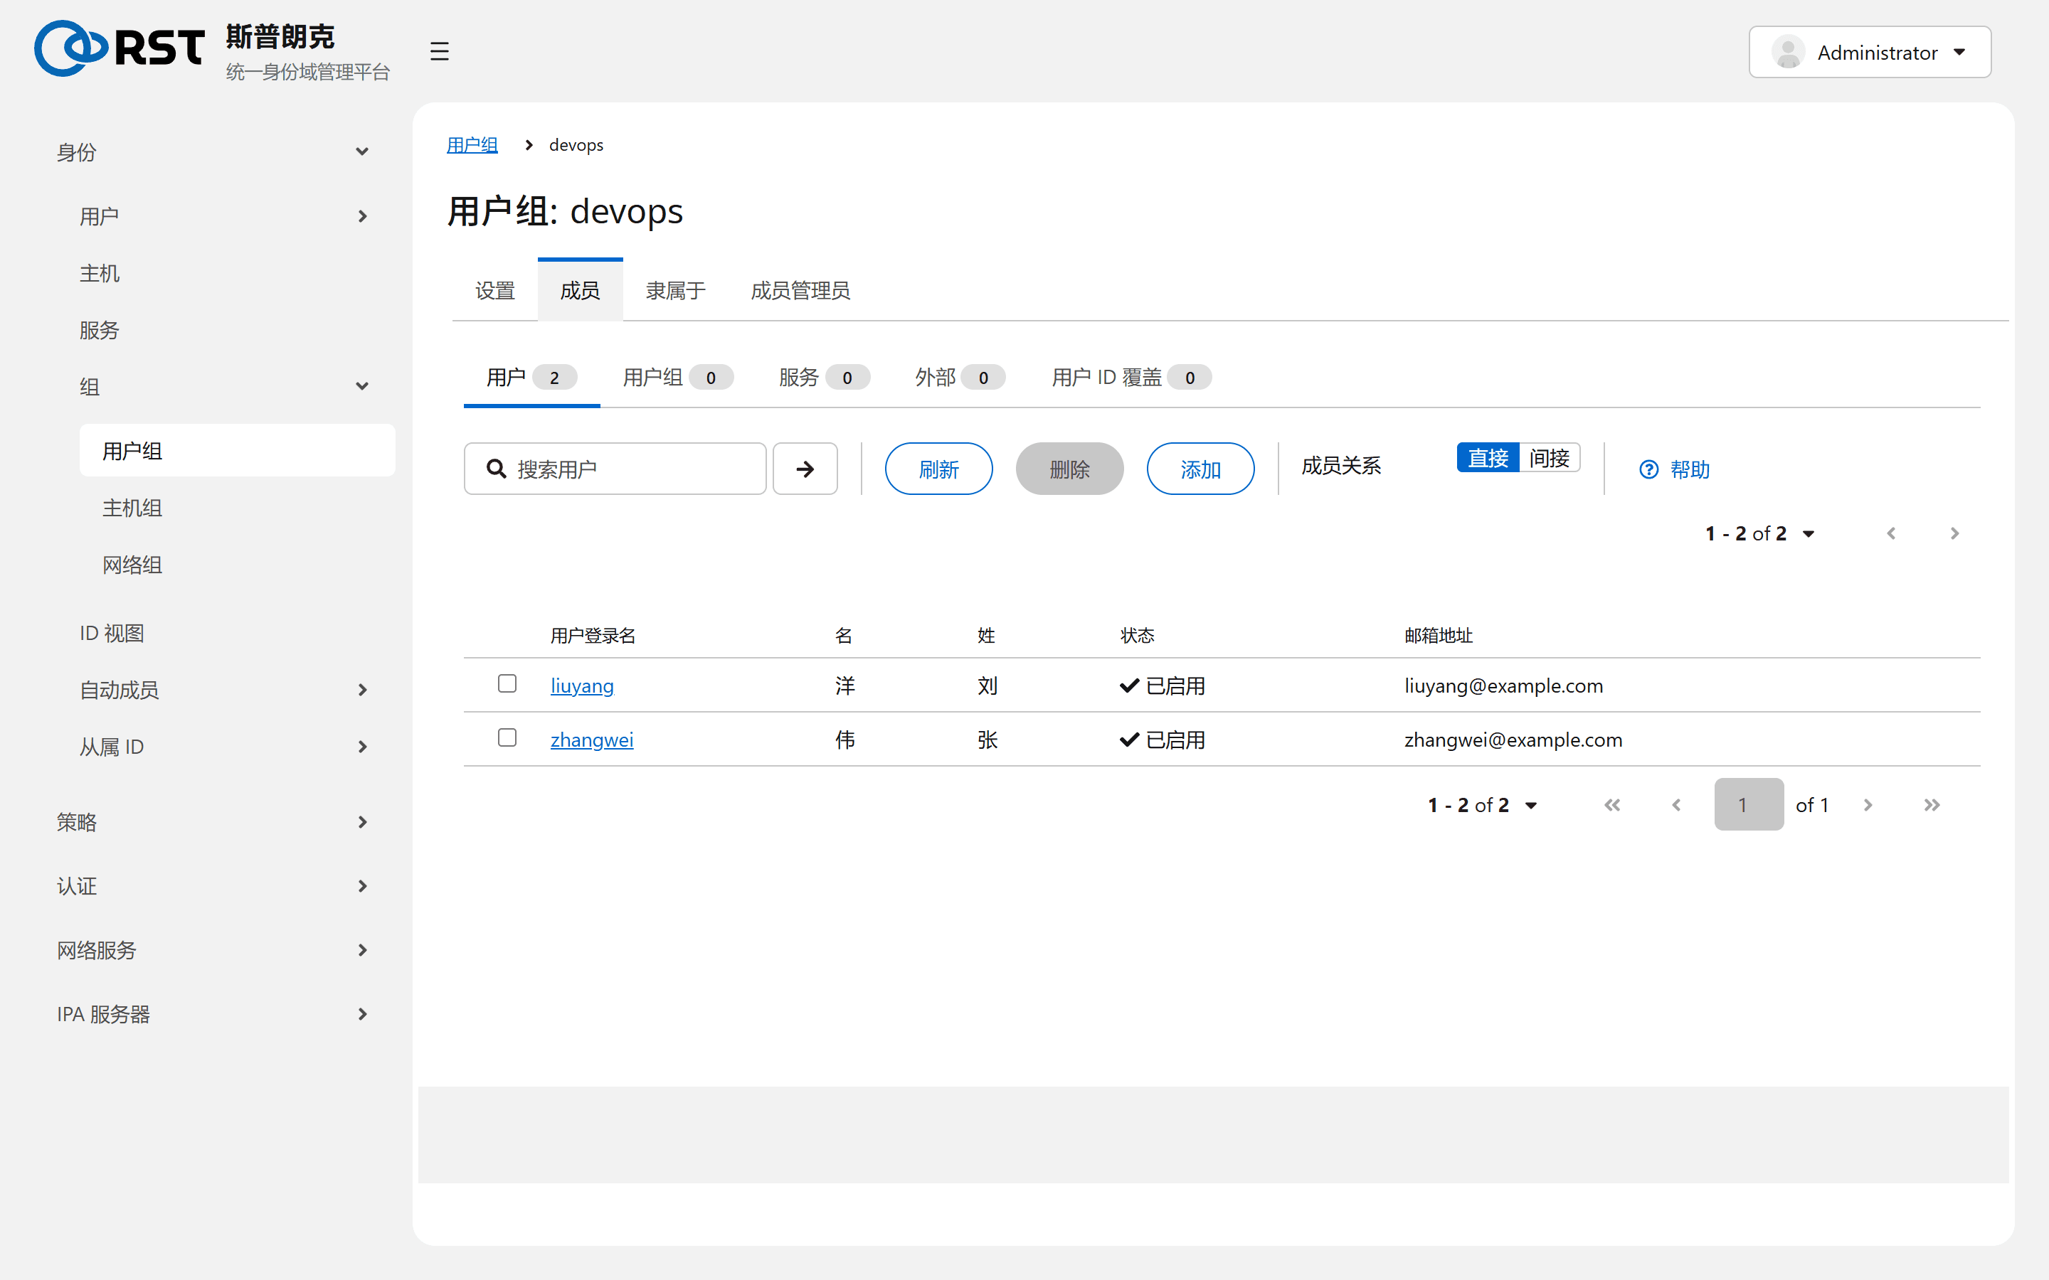
Task: Expand the 用户 sidebar item
Action: [x=224, y=217]
